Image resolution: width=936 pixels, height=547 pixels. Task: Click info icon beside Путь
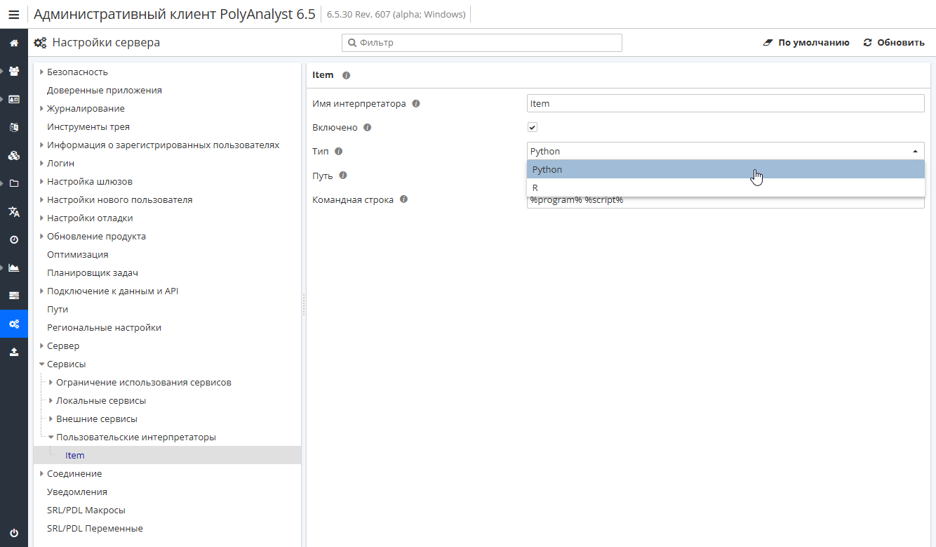pyautogui.click(x=343, y=175)
